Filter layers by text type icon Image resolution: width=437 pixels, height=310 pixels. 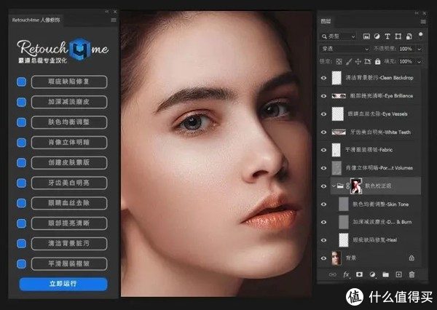click(x=387, y=36)
